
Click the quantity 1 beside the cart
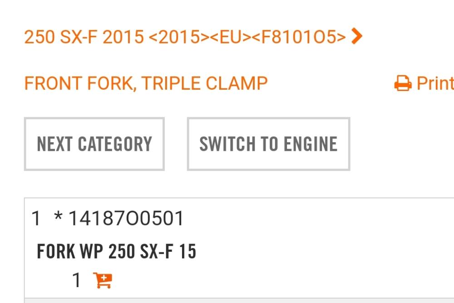pos(77,280)
